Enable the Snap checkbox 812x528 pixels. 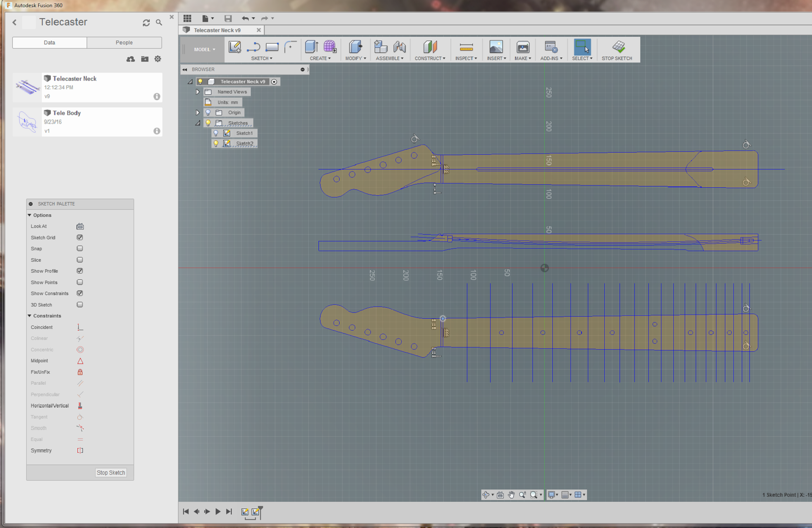click(x=80, y=249)
